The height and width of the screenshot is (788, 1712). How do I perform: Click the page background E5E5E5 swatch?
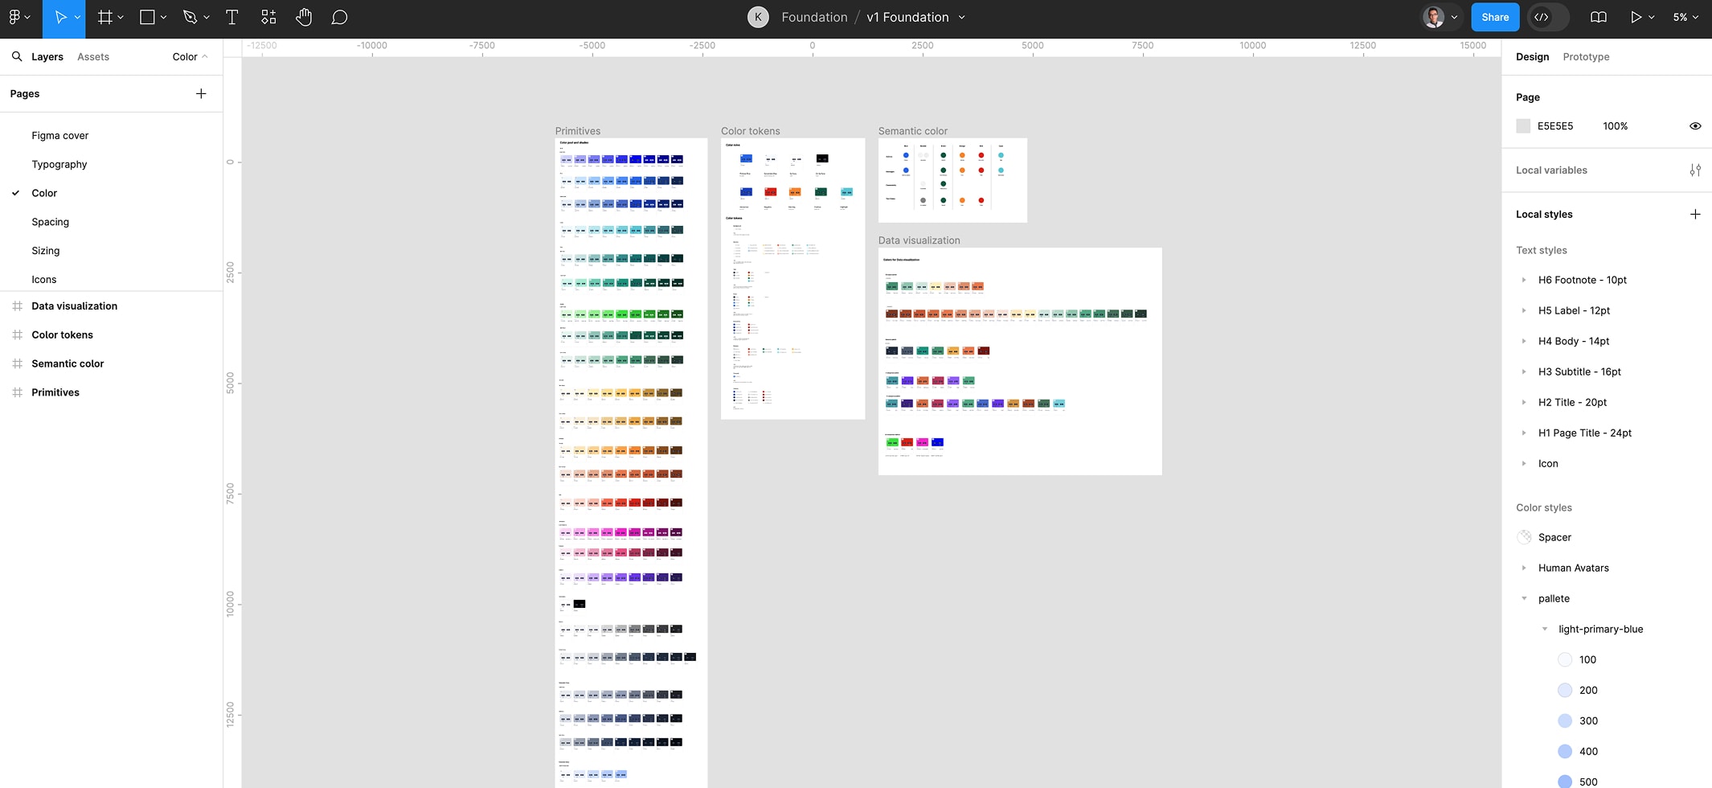pos(1523,126)
